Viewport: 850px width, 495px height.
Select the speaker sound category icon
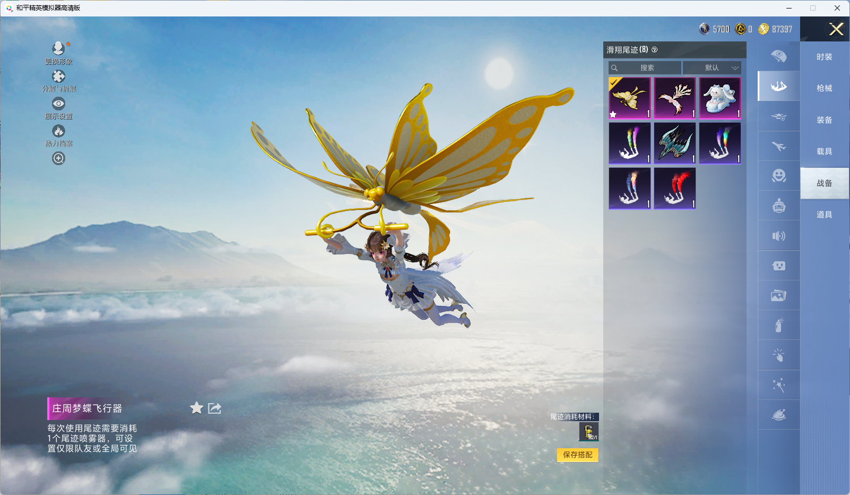(x=778, y=236)
